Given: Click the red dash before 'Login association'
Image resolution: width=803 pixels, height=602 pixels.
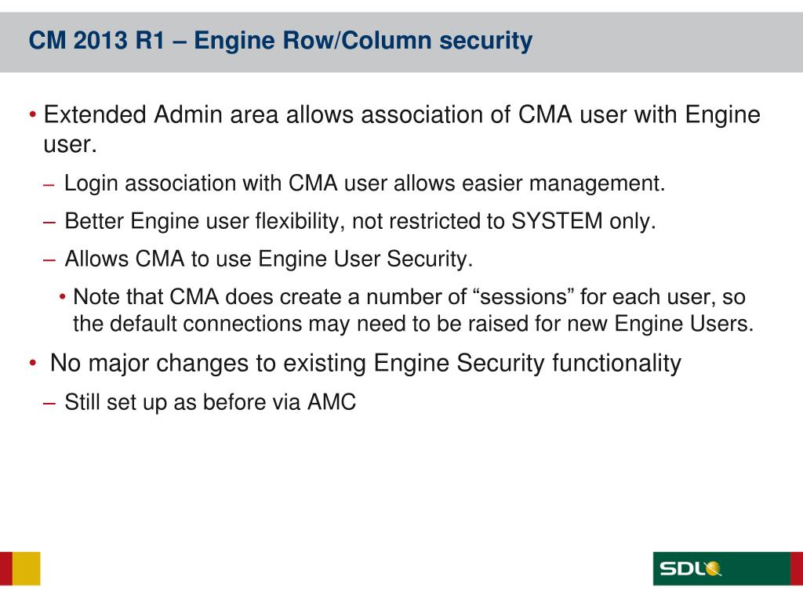Looking at the screenshot, I should tap(49, 184).
